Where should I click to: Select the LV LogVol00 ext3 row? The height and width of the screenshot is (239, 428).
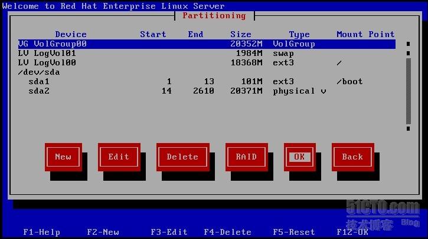coord(207,63)
